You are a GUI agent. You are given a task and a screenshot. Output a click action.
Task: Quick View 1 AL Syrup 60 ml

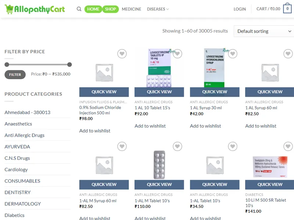(x=270, y=92)
